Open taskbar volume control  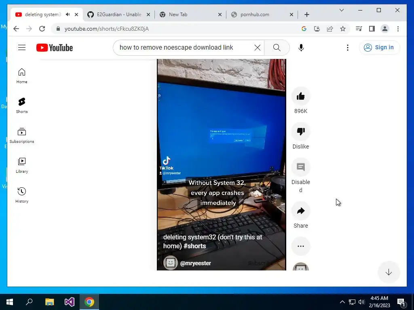tap(361, 302)
